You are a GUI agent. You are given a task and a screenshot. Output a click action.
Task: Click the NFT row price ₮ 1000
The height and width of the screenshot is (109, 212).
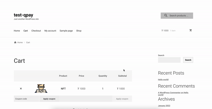(81, 89)
